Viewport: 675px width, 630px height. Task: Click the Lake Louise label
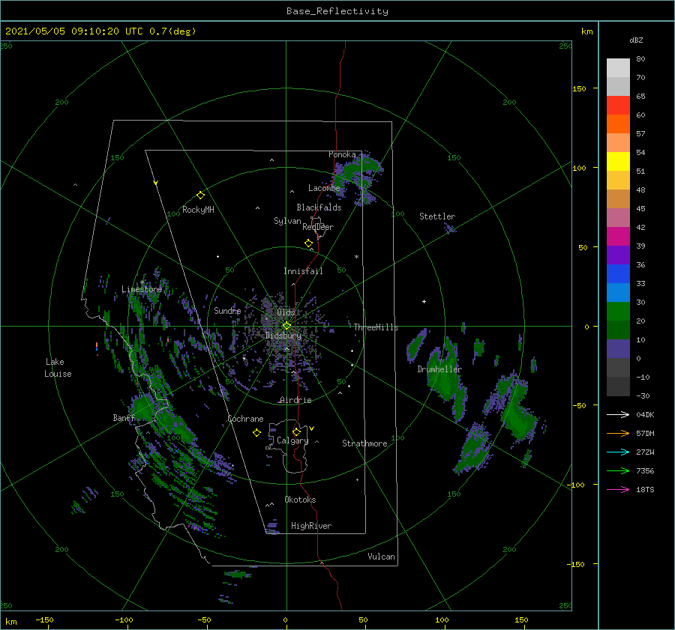pos(58,368)
